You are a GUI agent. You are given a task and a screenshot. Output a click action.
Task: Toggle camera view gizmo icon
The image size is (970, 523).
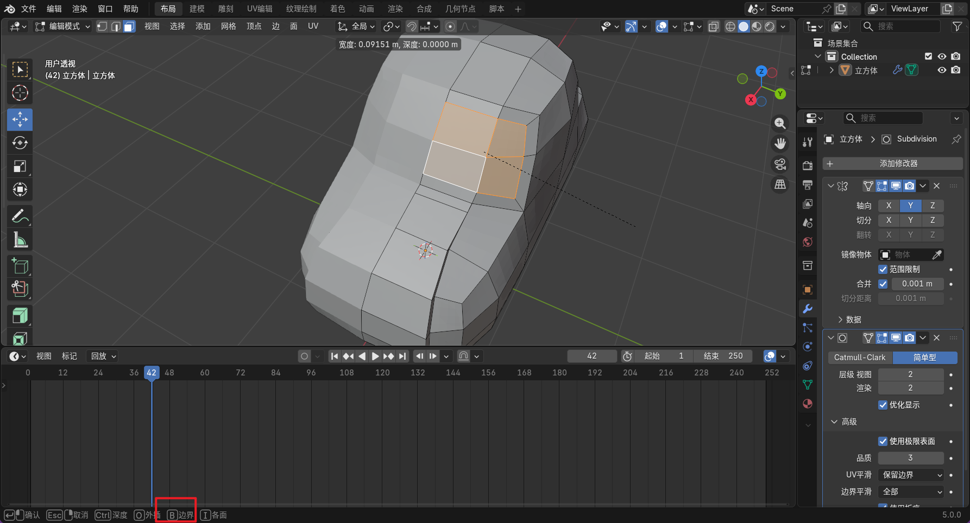(780, 164)
